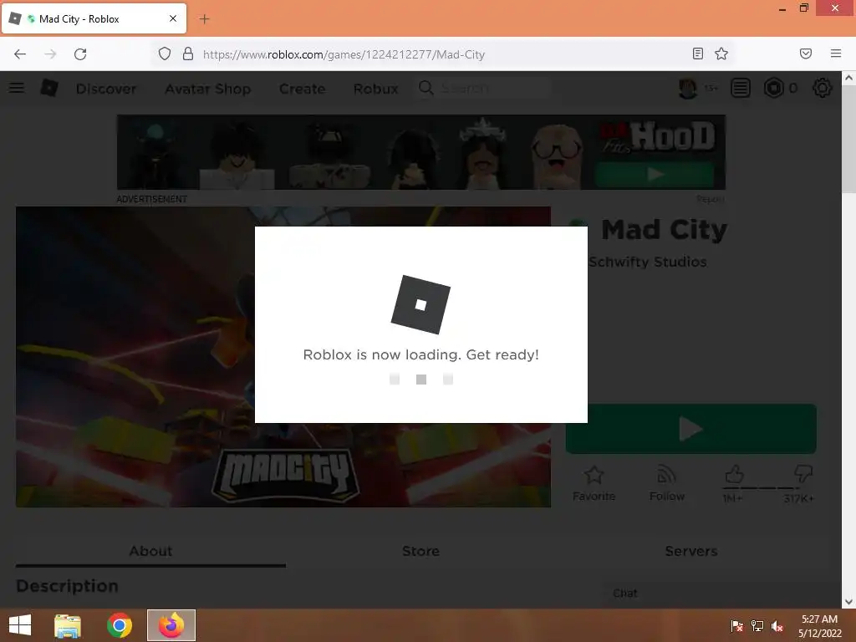Open Robux in the Roblox navbar
The width and height of the screenshot is (856, 642).
375,89
